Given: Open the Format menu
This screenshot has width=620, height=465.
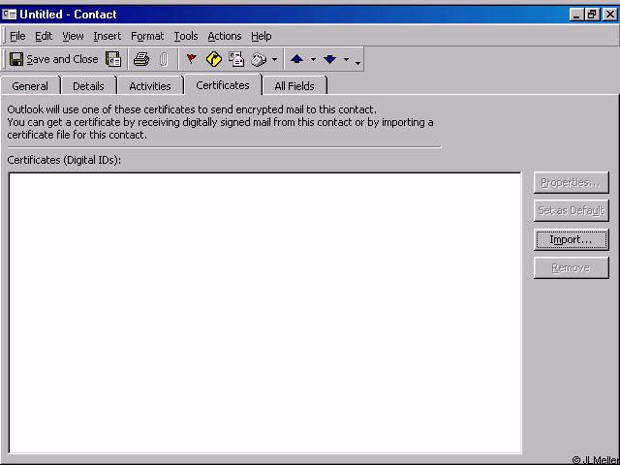Looking at the screenshot, I should tap(147, 36).
